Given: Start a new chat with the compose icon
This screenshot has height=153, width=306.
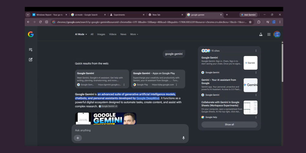Looking at the screenshot, I should pyautogui.click(x=31, y=60).
